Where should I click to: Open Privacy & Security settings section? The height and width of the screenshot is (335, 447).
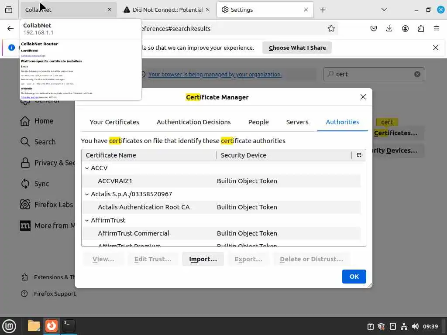point(47,163)
